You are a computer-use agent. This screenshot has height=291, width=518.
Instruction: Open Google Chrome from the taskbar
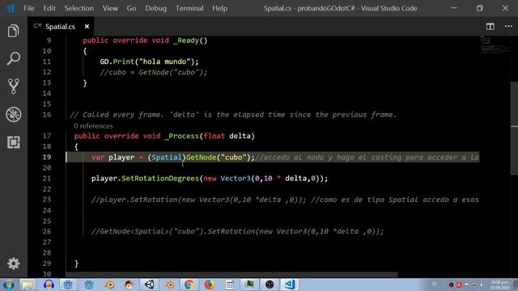tap(189, 285)
